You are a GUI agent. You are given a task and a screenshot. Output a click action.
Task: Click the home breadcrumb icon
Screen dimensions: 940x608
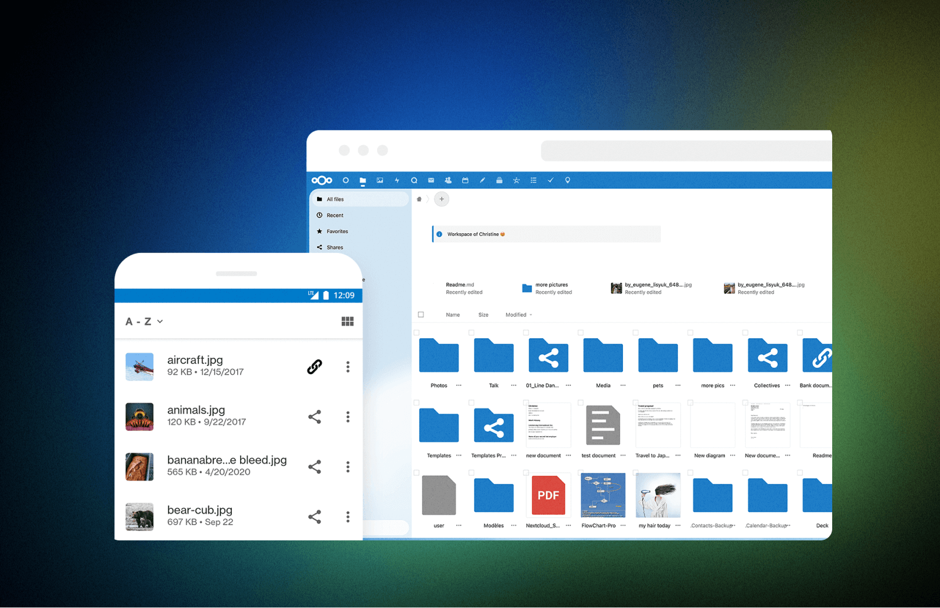(x=419, y=199)
